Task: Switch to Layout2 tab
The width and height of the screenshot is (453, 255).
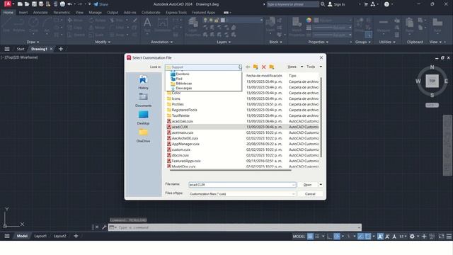Action: 59,236
